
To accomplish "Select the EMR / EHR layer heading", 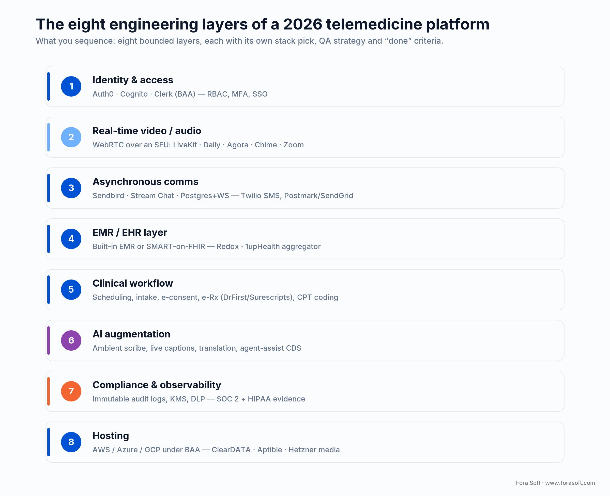I will (130, 232).
